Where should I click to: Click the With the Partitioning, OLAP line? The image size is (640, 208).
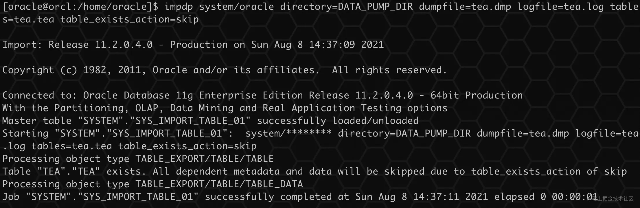225,108
